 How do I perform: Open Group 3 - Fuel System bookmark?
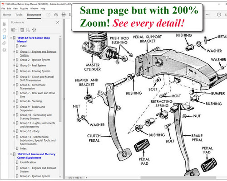click(33, 66)
